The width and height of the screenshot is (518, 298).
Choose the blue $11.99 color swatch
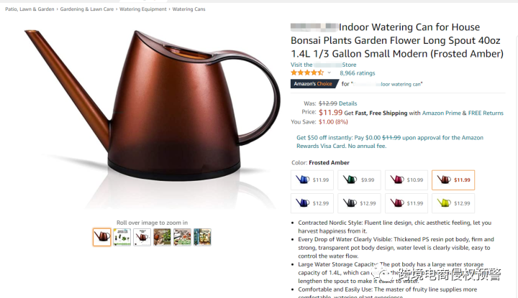[312, 180]
